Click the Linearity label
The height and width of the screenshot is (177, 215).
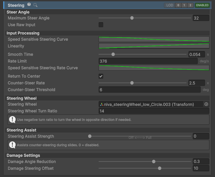tap(16, 46)
